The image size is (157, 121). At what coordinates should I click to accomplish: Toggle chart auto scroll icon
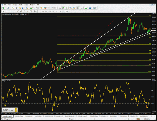coord(78,8)
